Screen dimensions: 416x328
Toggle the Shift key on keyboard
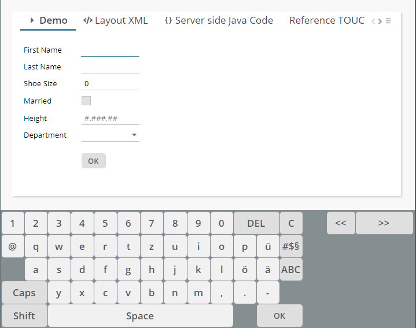(x=24, y=316)
